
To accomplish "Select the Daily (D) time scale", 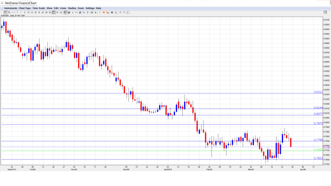I will pyautogui.click(x=54, y=12).
